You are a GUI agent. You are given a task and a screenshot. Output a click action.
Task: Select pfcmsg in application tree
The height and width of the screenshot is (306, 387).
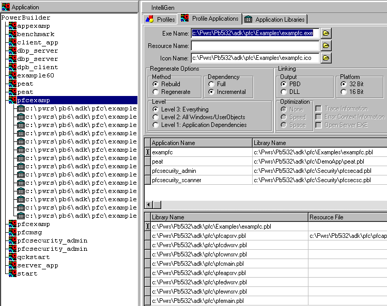[29, 232]
